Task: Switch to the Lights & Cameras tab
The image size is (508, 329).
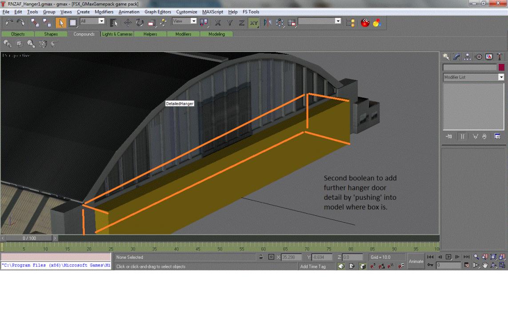Action: tap(117, 34)
